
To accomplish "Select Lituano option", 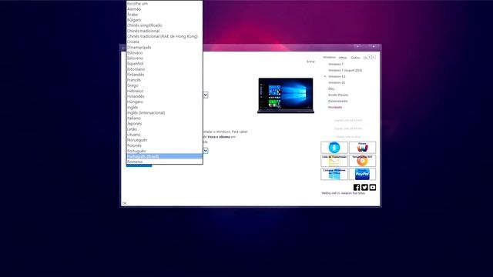I will [x=164, y=135].
